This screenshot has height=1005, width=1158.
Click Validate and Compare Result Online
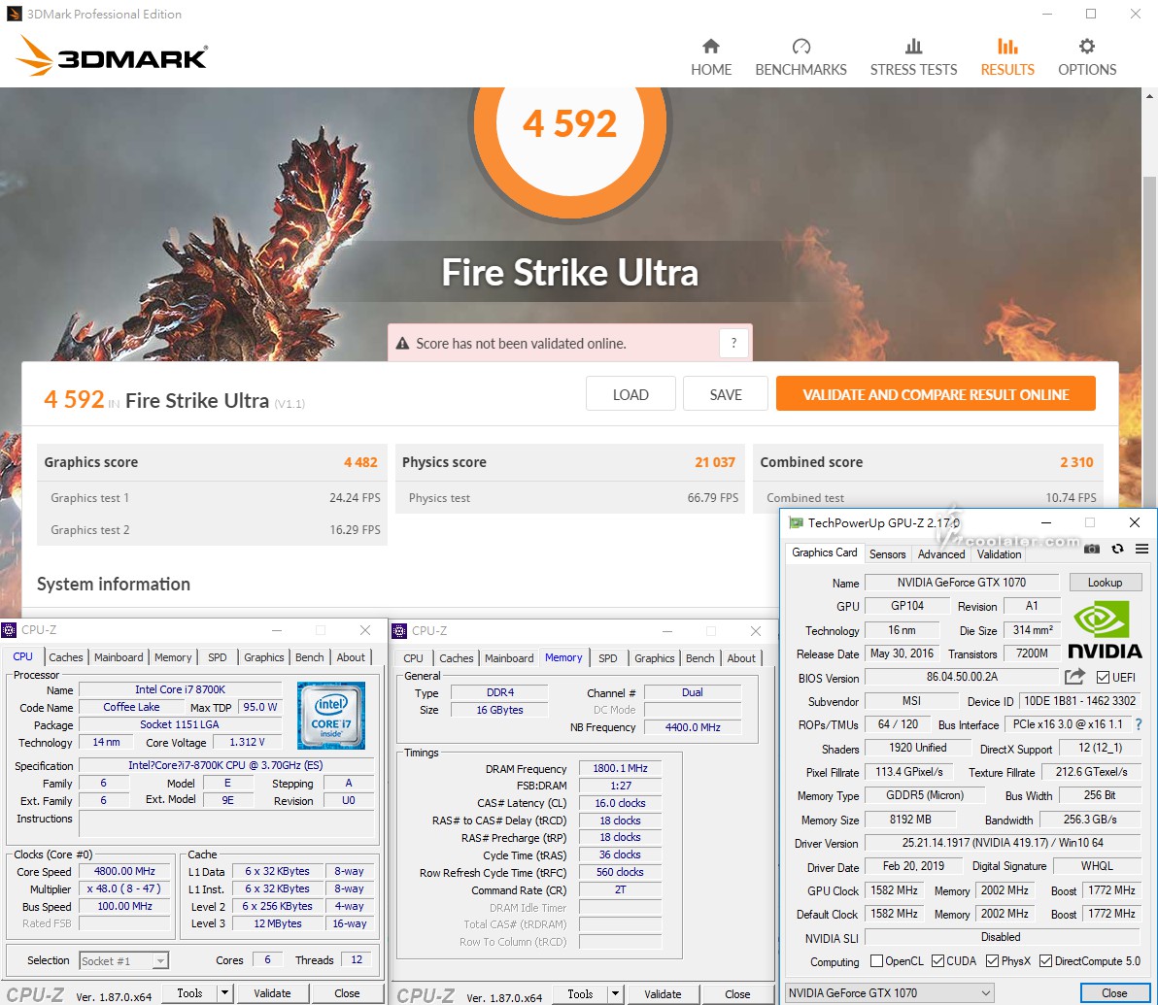pos(936,394)
